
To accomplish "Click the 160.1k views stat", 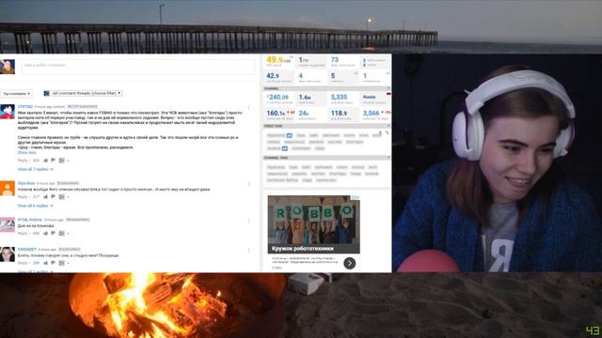I will (276, 114).
